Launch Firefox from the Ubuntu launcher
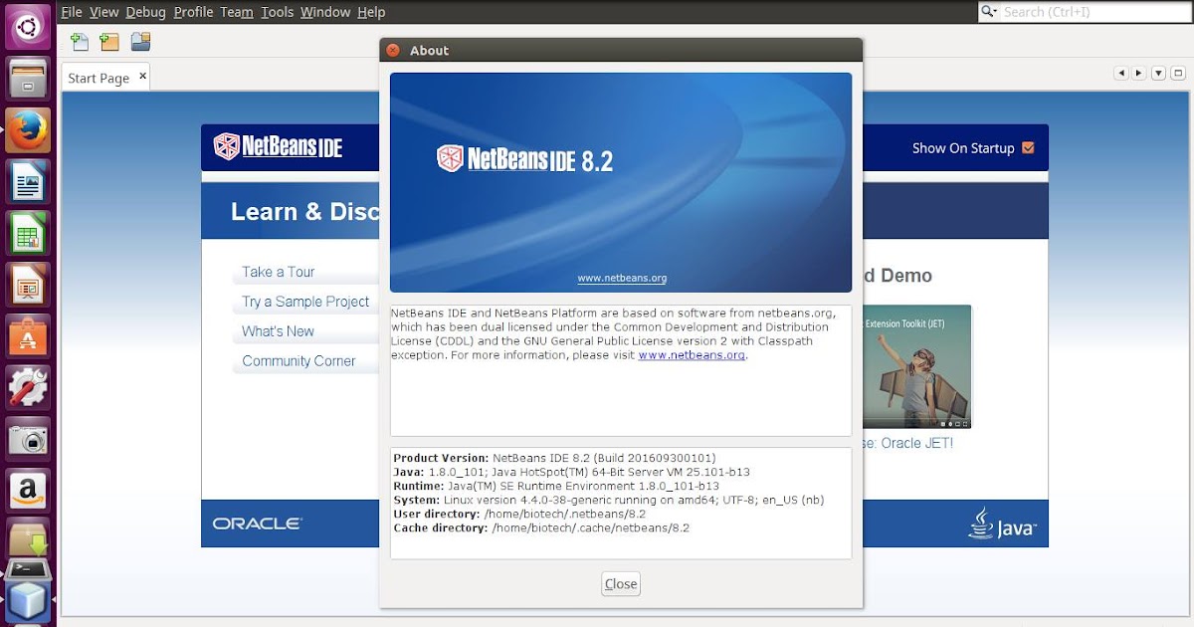This screenshot has height=627, width=1194. click(x=28, y=129)
